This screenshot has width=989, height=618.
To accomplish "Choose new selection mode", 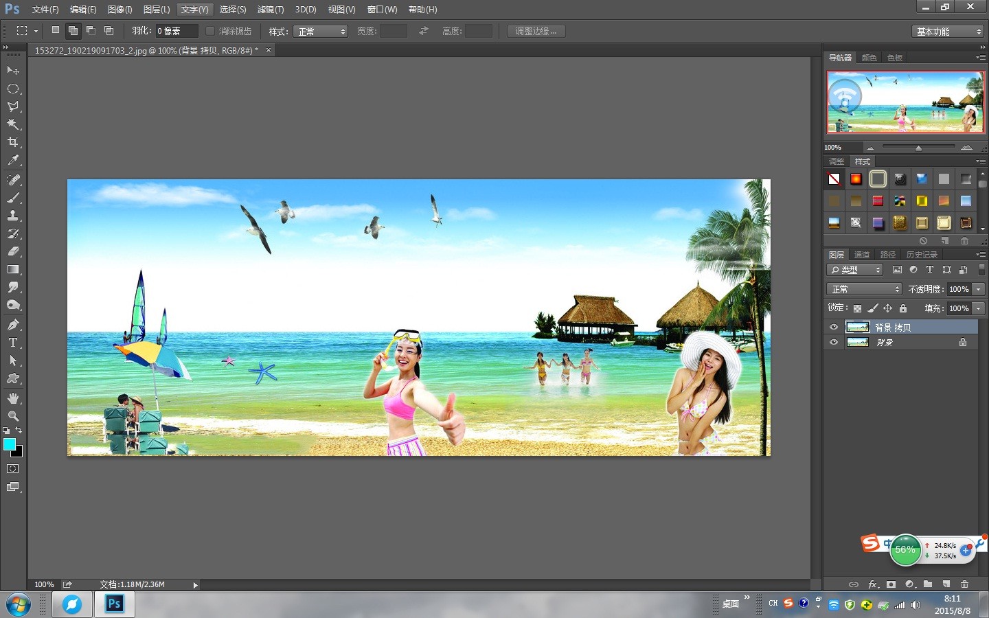I will (x=56, y=30).
